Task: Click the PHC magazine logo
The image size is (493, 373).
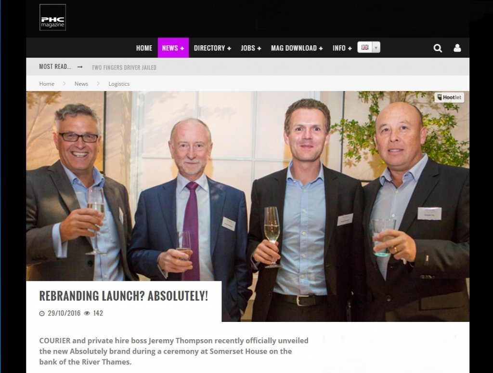Action: point(52,17)
